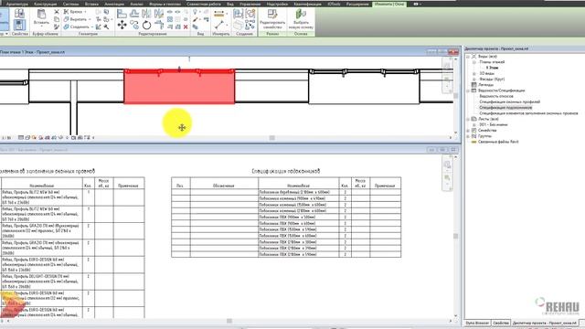
Task: Click the Врезка (Cope) geometry tool
Action: tap(72, 12)
